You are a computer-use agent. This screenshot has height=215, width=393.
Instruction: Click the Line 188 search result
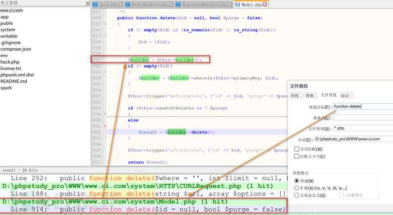tap(144, 194)
